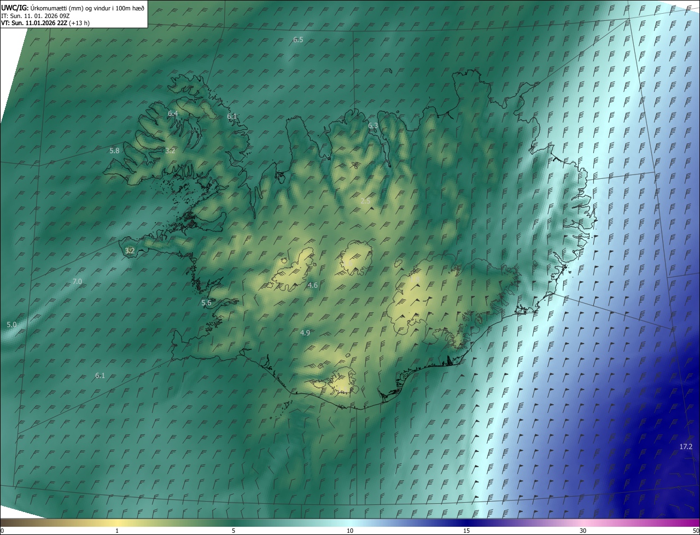Select the 1.8 value label on the glacier

(415, 280)
